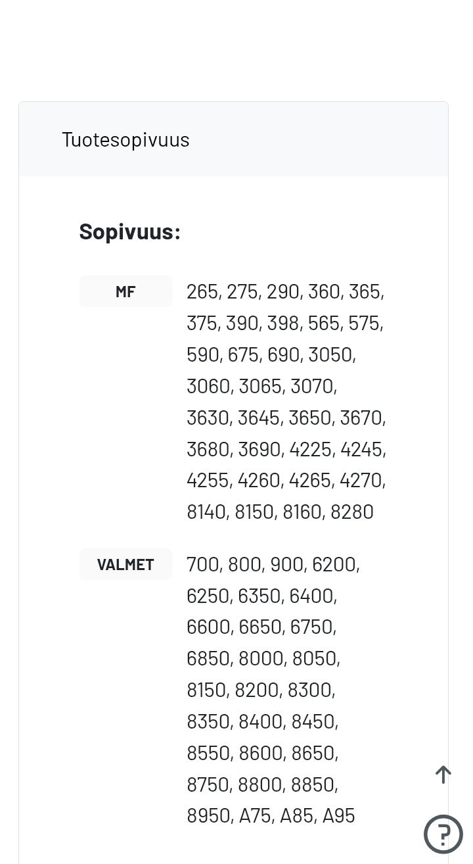
Task: Click Valmet line containing A75, A85, A95
Action: (271, 815)
